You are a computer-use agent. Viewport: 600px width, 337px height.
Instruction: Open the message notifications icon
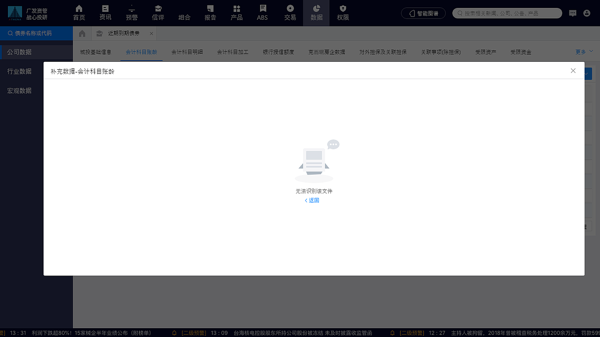pyautogui.click(x=573, y=13)
